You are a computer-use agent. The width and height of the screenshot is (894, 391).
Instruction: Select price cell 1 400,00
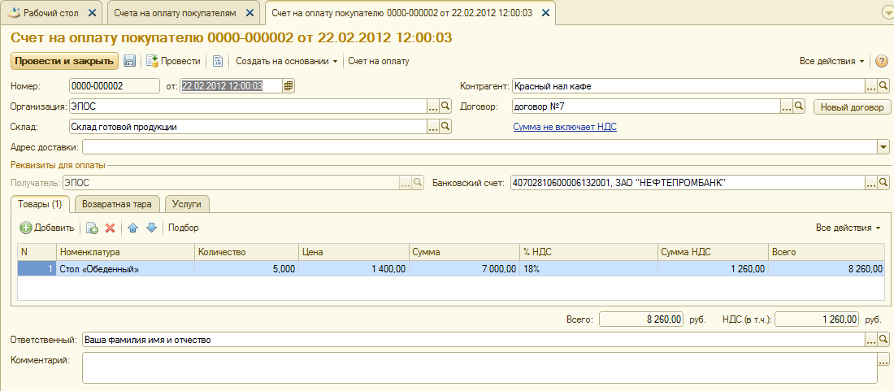[x=354, y=269]
